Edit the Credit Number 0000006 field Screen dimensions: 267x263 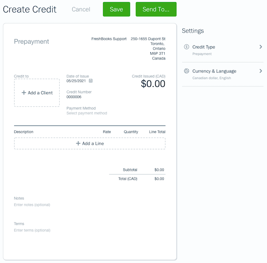(x=74, y=97)
